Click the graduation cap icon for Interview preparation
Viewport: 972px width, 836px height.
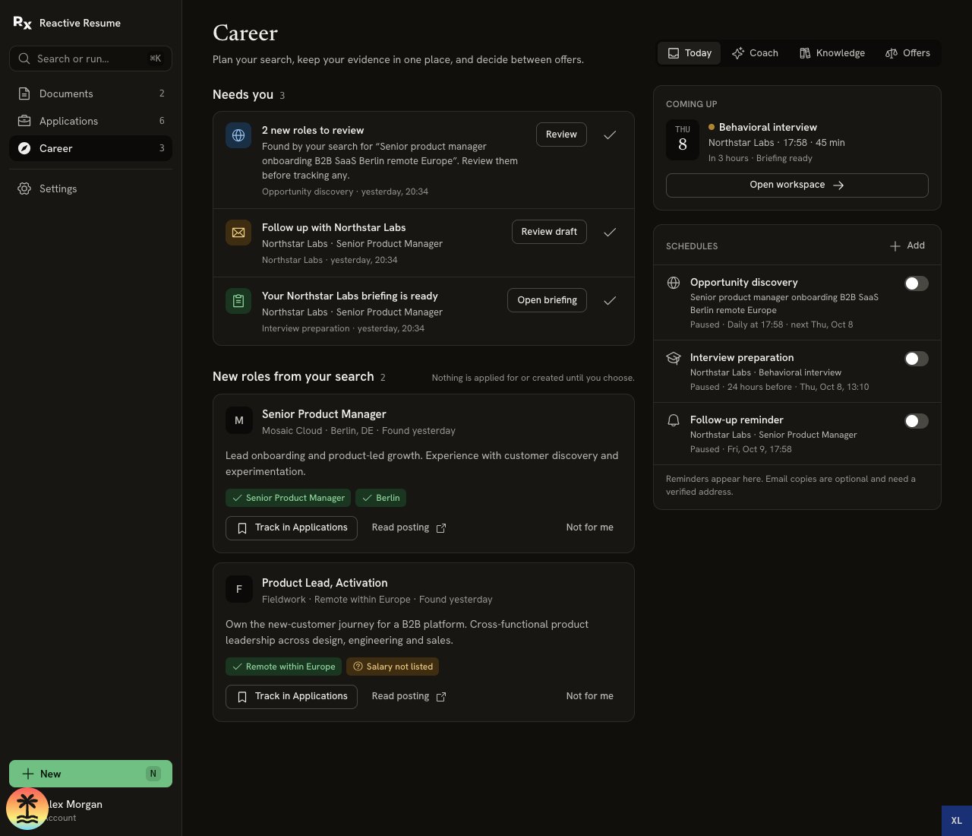tap(674, 358)
